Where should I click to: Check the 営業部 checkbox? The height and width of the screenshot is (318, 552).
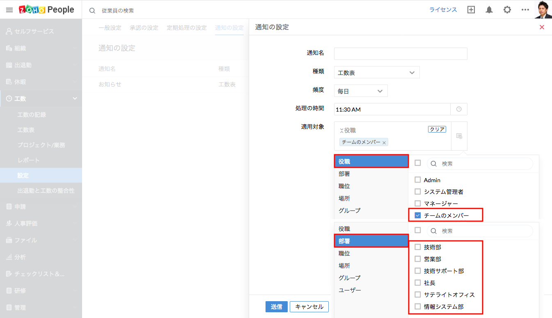pos(418,259)
